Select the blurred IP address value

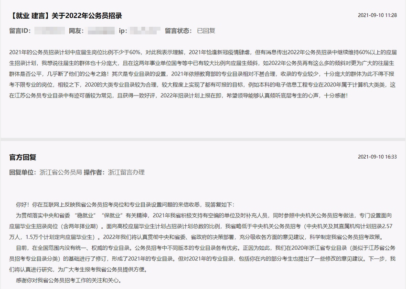tap(145, 31)
